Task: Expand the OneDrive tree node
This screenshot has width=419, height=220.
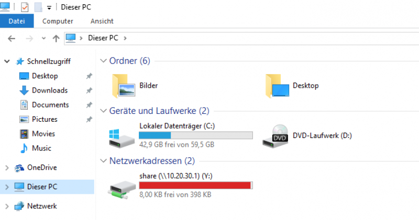Action: click(x=7, y=168)
